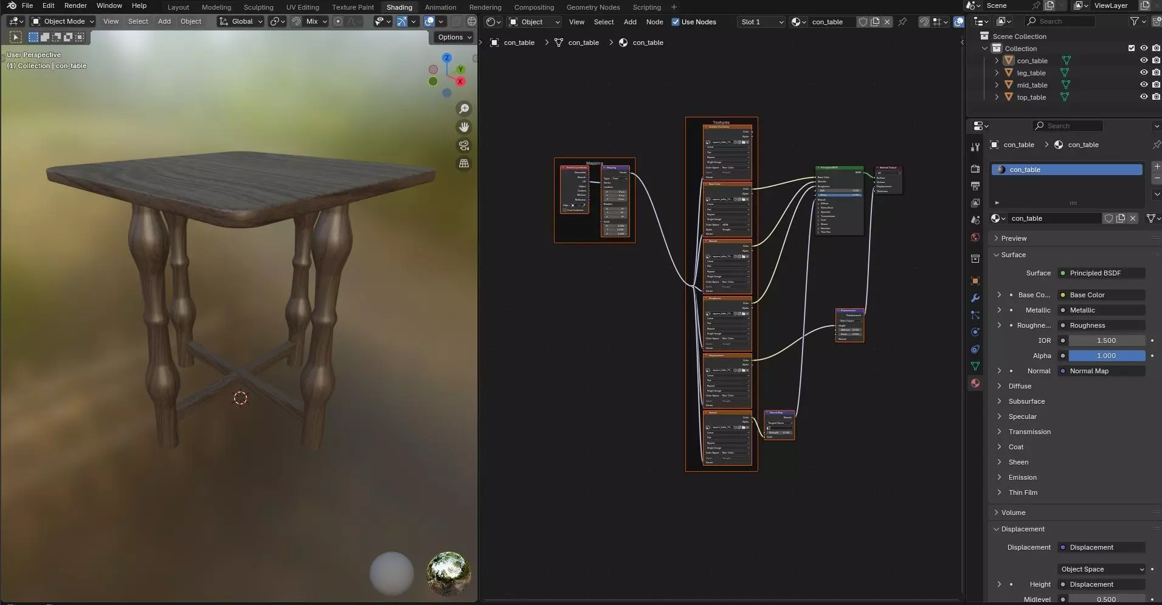Image resolution: width=1162 pixels, height=605 pixels.
Task: Hide con_table in the outliner viewport
Action: [1144, 60]
